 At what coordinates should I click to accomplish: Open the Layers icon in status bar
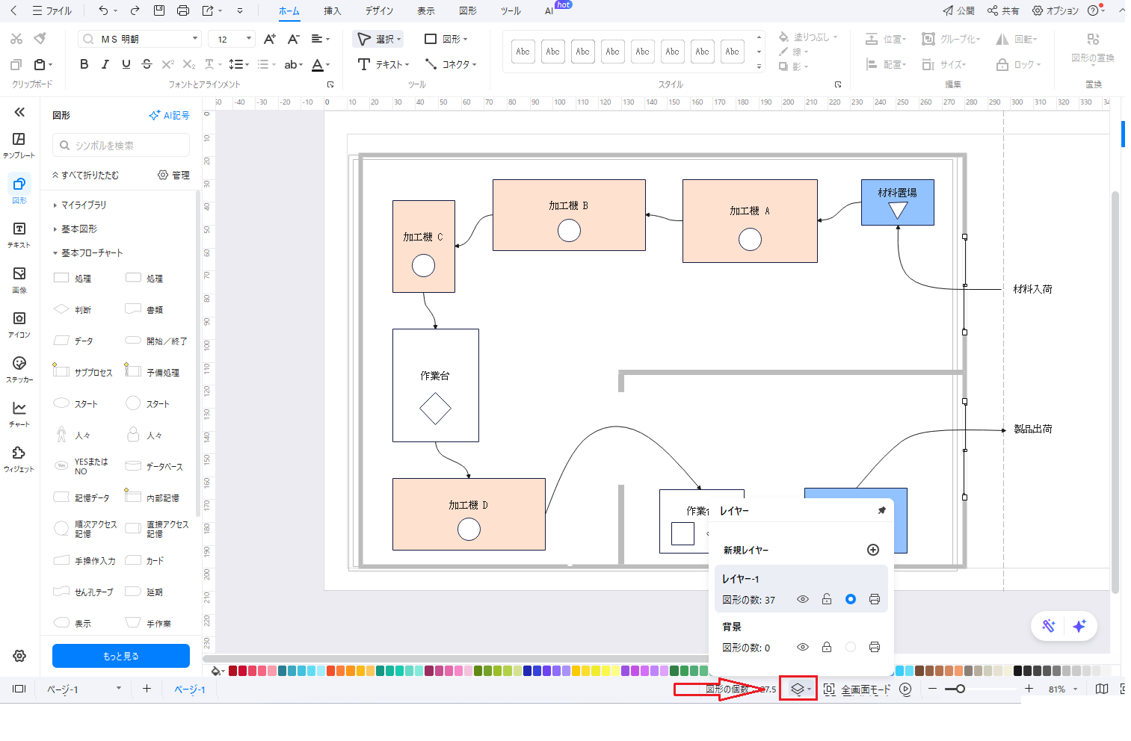tap(797, 689)
